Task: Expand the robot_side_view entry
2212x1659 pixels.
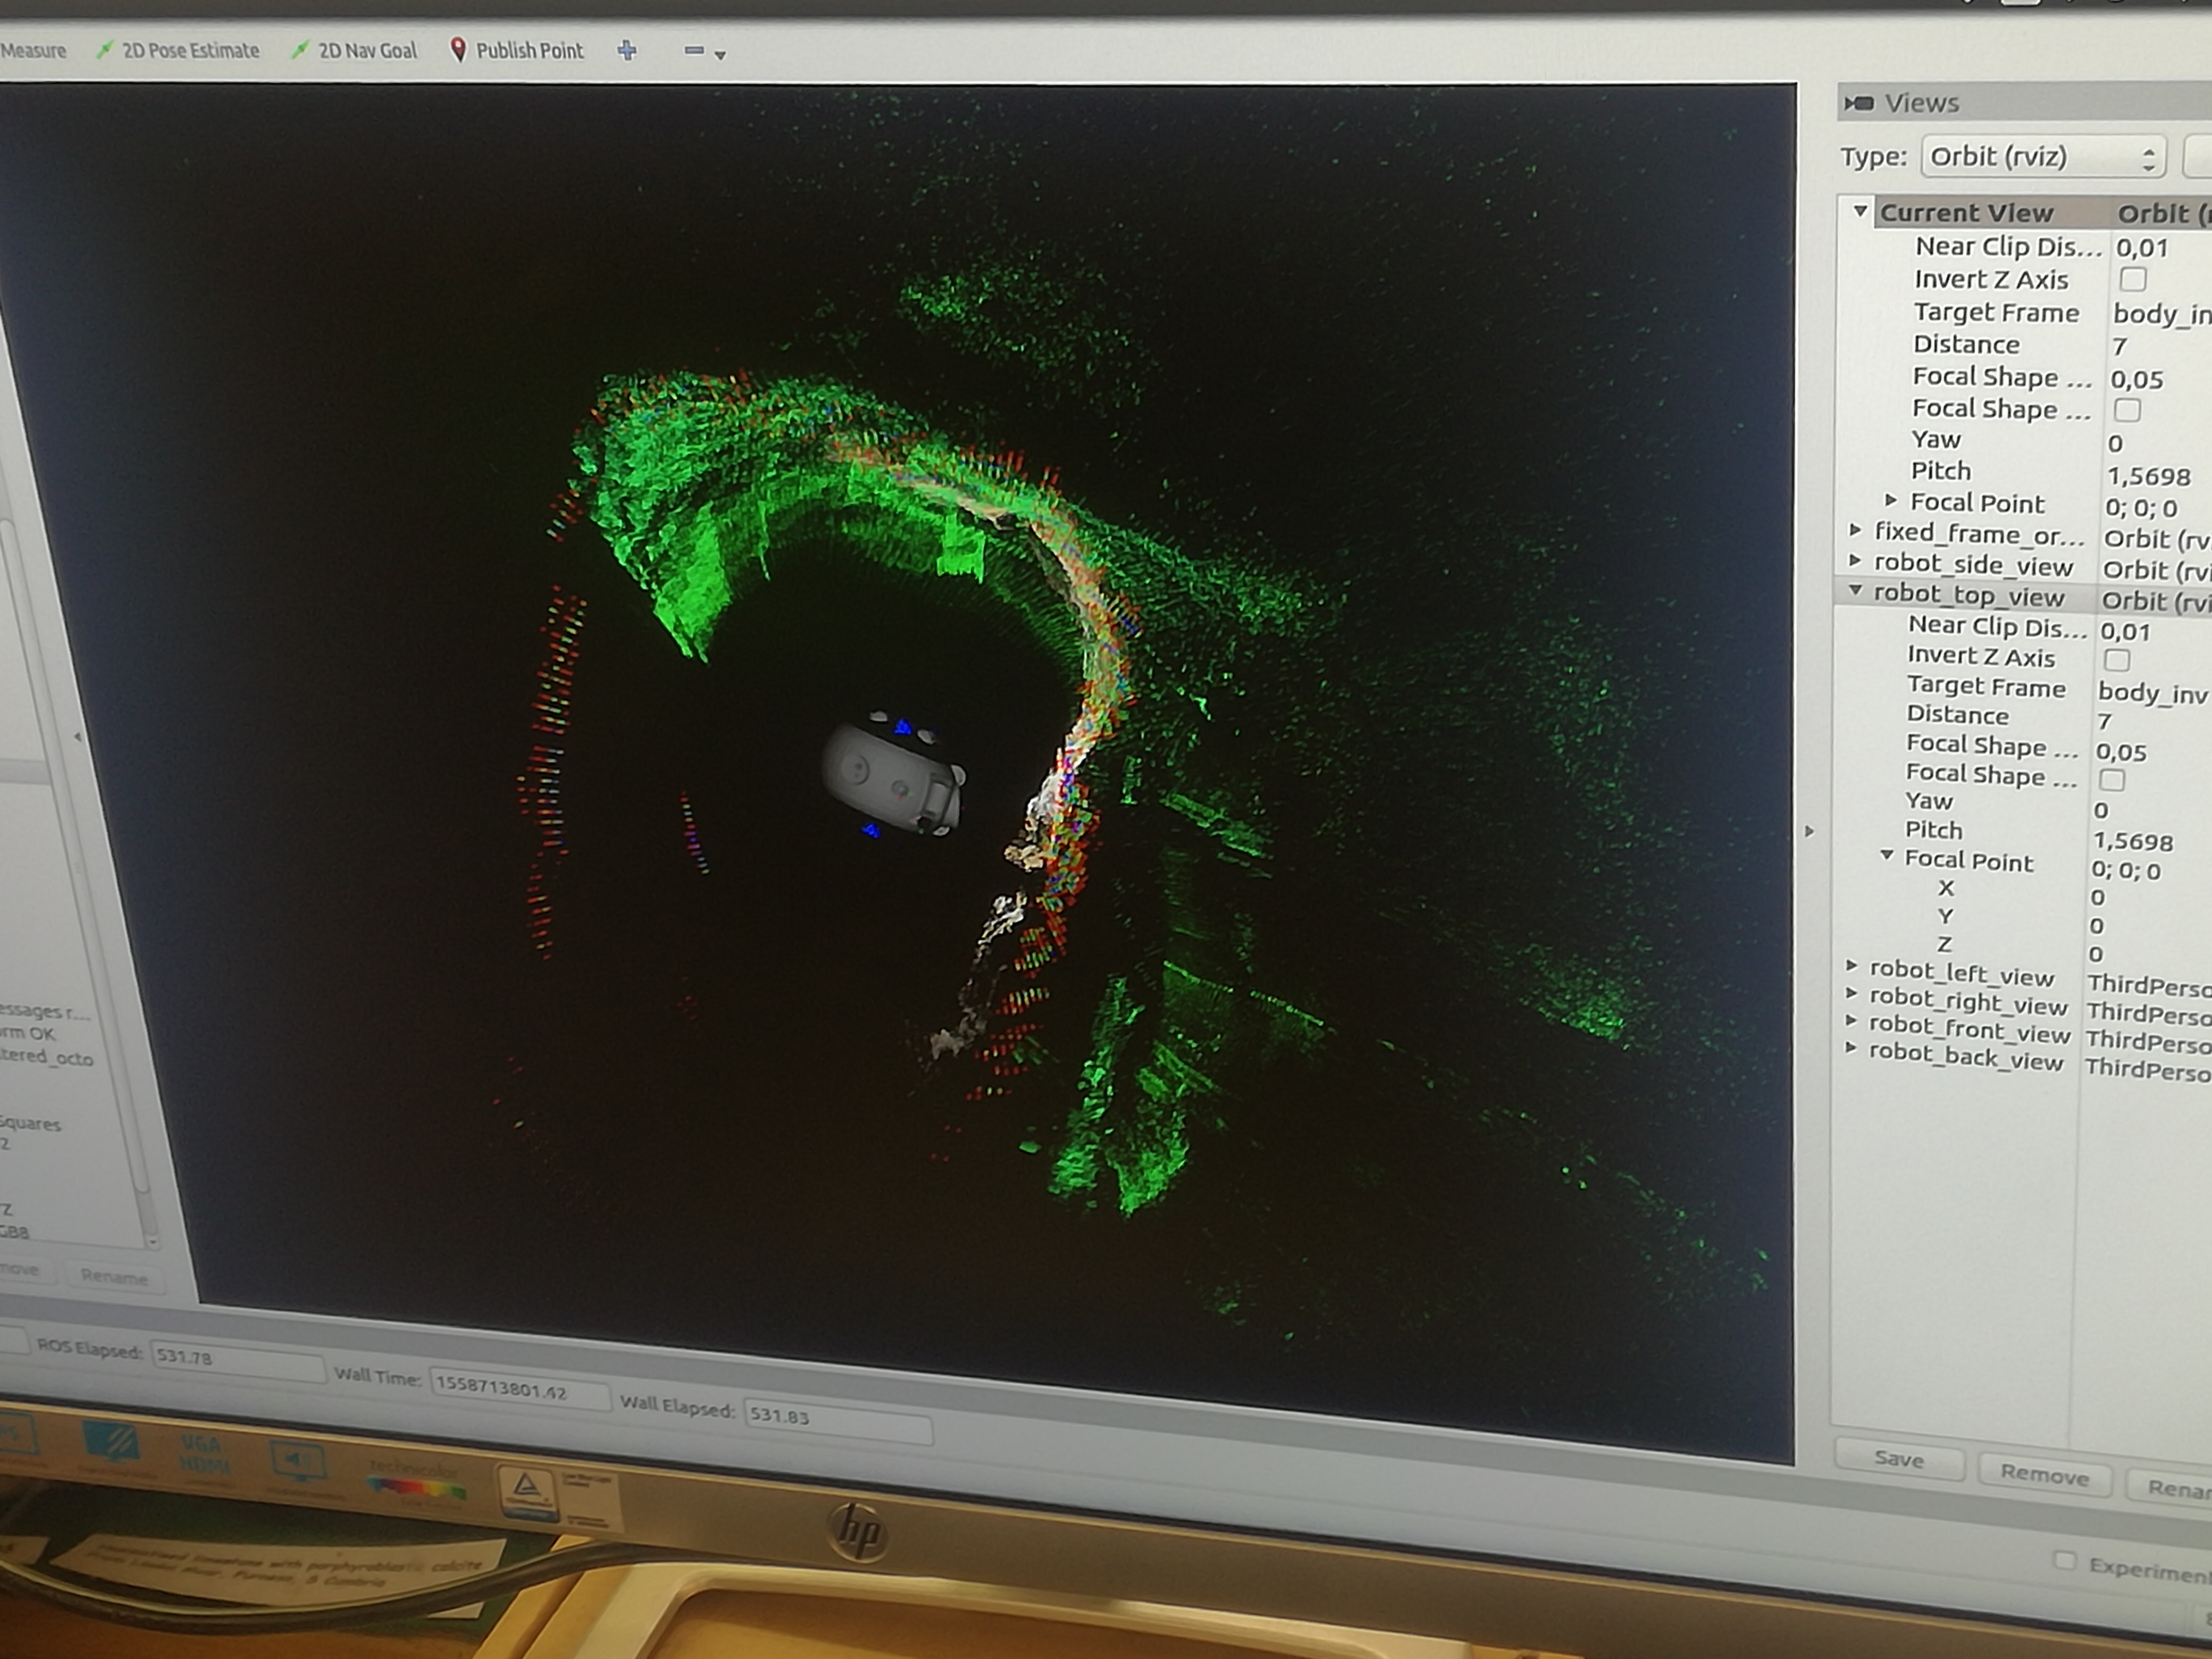Action: (x=1855, y=561)
